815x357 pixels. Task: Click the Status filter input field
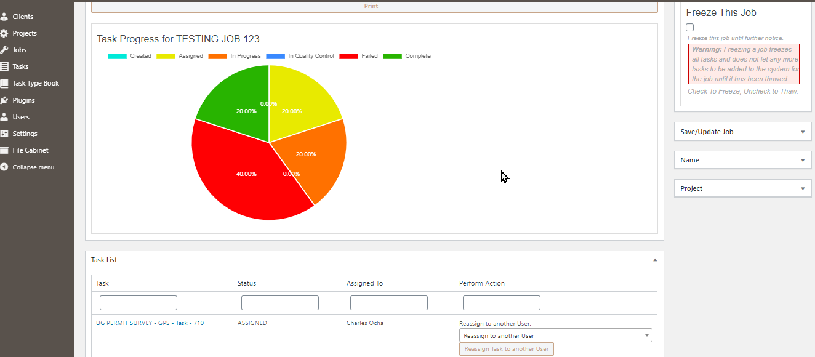[x=279, y=302]
